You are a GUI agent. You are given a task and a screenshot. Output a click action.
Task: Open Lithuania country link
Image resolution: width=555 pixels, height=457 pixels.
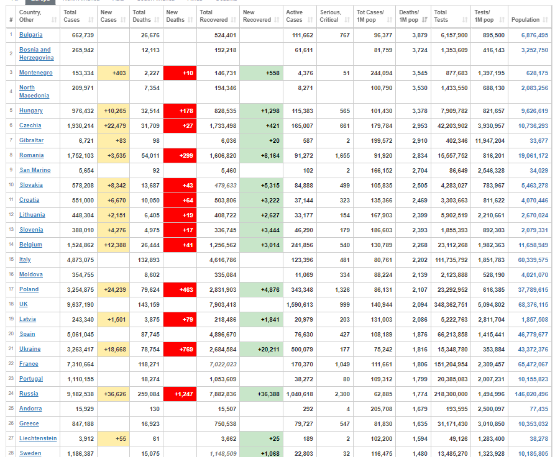pyautogui.click(x=32, y=214)
